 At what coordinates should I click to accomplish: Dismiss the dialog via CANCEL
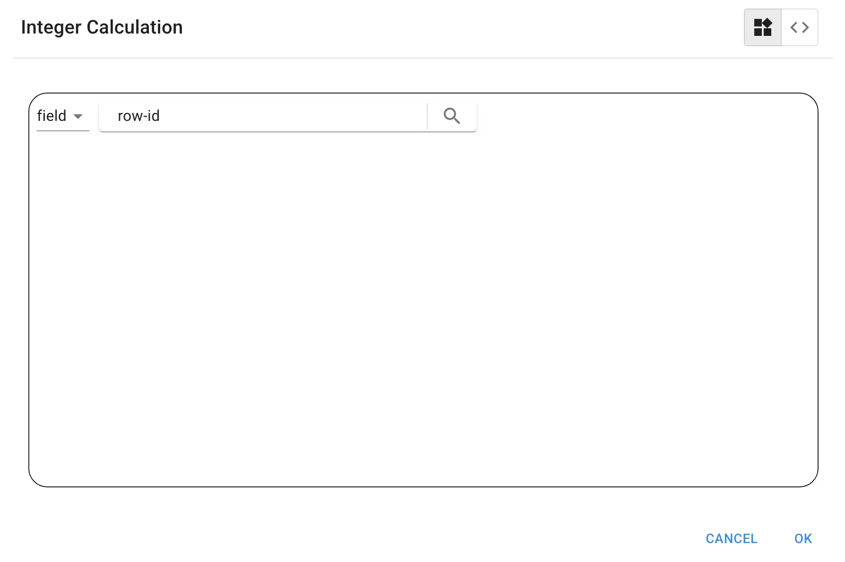731,538
